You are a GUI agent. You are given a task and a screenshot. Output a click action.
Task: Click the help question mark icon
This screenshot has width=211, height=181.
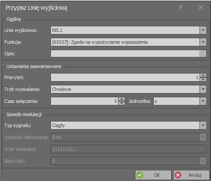[180, 7]
